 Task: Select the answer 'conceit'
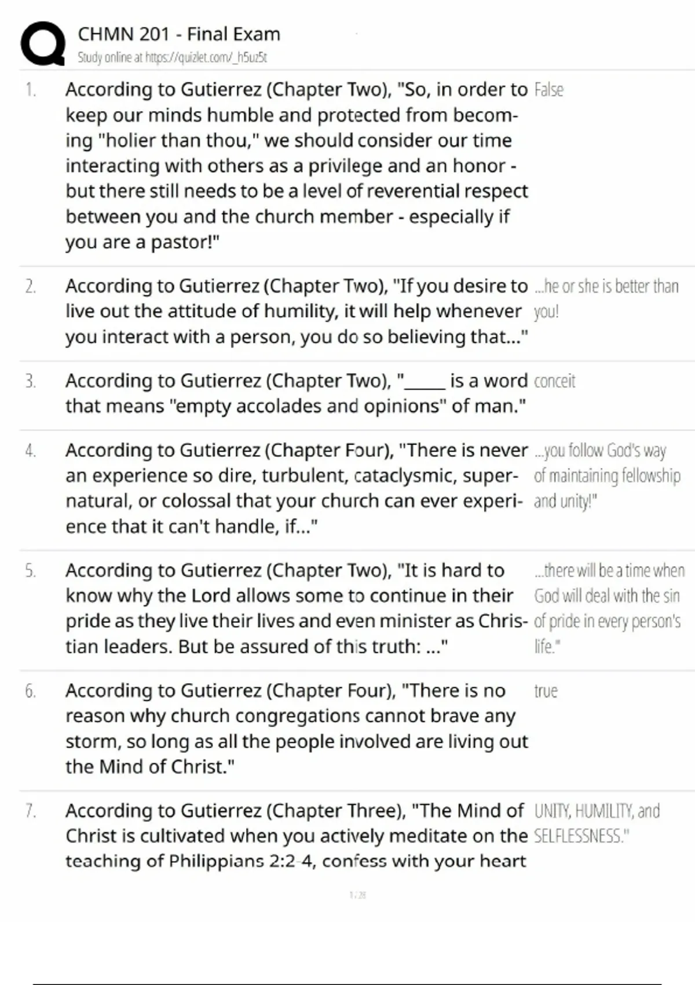pyautogui.click(x=554, y=381)
